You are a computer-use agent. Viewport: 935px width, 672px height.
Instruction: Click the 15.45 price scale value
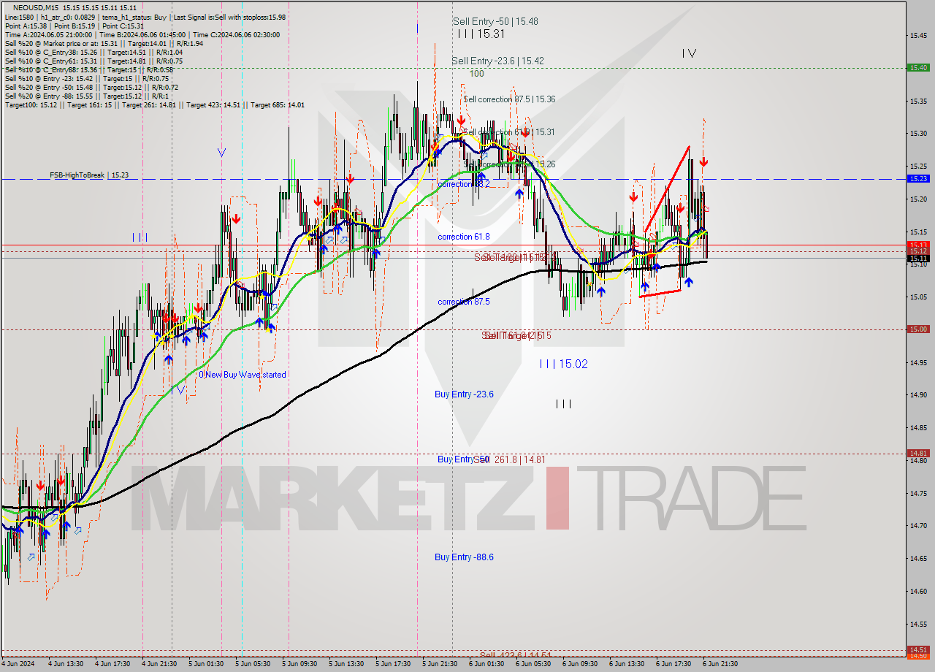coord(918,35)
